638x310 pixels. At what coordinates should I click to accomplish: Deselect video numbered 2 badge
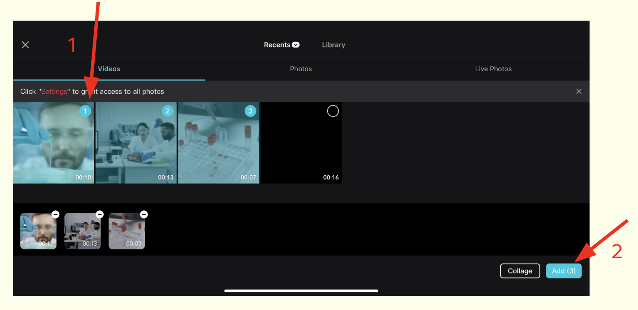click(x=168, y=111)
